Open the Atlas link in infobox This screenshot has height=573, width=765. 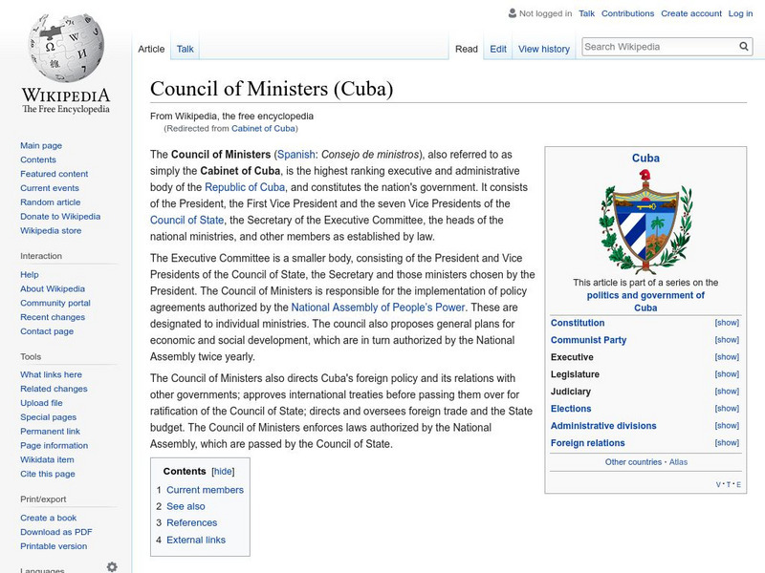(x=678, y=462)
